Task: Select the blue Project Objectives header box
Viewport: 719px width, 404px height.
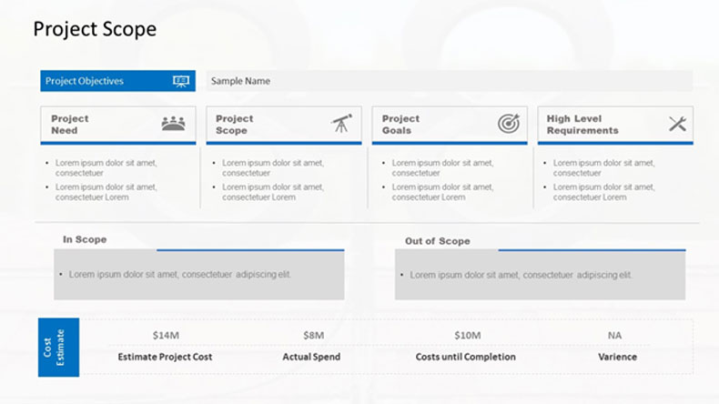Action: [x=117, y=81]
